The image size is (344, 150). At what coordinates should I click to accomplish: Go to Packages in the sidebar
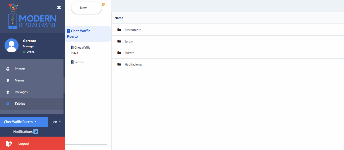(21, 92)
